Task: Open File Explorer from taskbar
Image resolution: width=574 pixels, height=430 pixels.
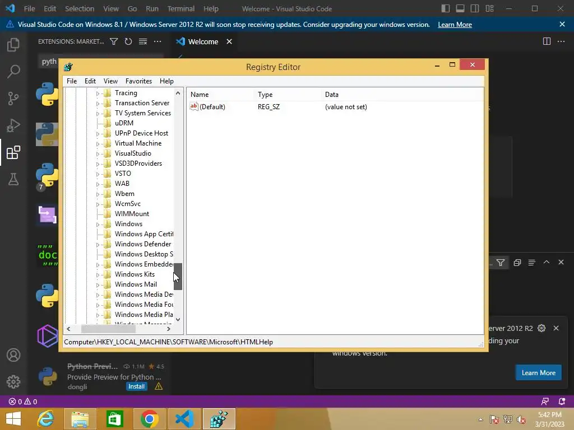Action: tap(80, 419)
